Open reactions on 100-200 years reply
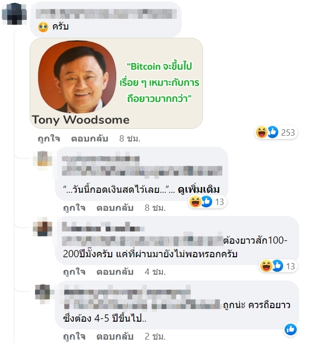Viewport: 322px width, 343px height. pyautogui.click(x=278, y=266)
